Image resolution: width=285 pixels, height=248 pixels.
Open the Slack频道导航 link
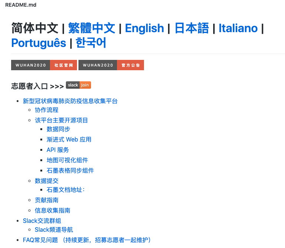click(54, 230)
